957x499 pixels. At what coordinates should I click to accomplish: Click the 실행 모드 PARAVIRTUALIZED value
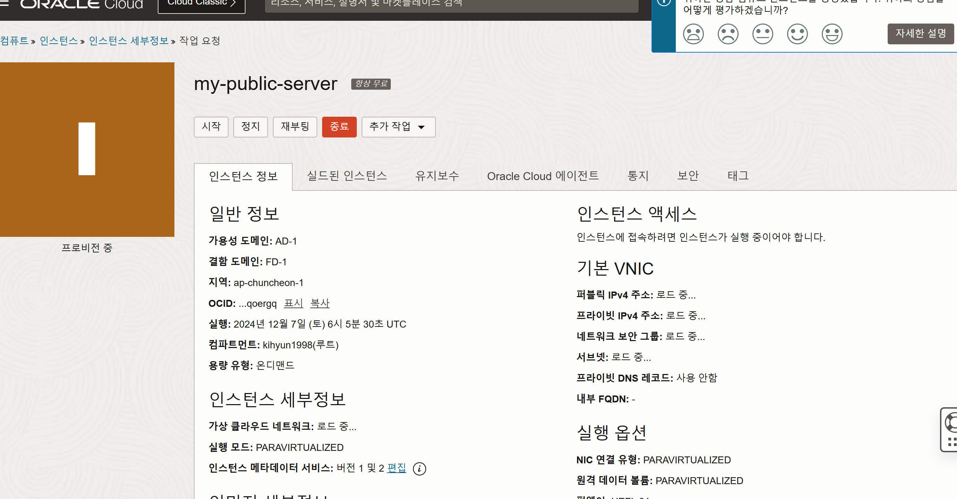coord(300,447)
